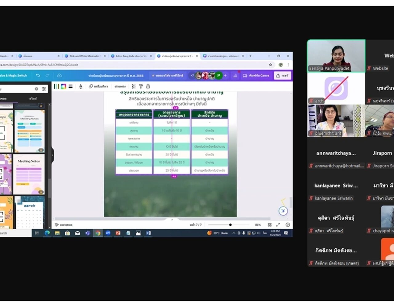The width and height of the screenshot is (394, 307).
Task: Select the copy style paint roller
Action: 141,87
